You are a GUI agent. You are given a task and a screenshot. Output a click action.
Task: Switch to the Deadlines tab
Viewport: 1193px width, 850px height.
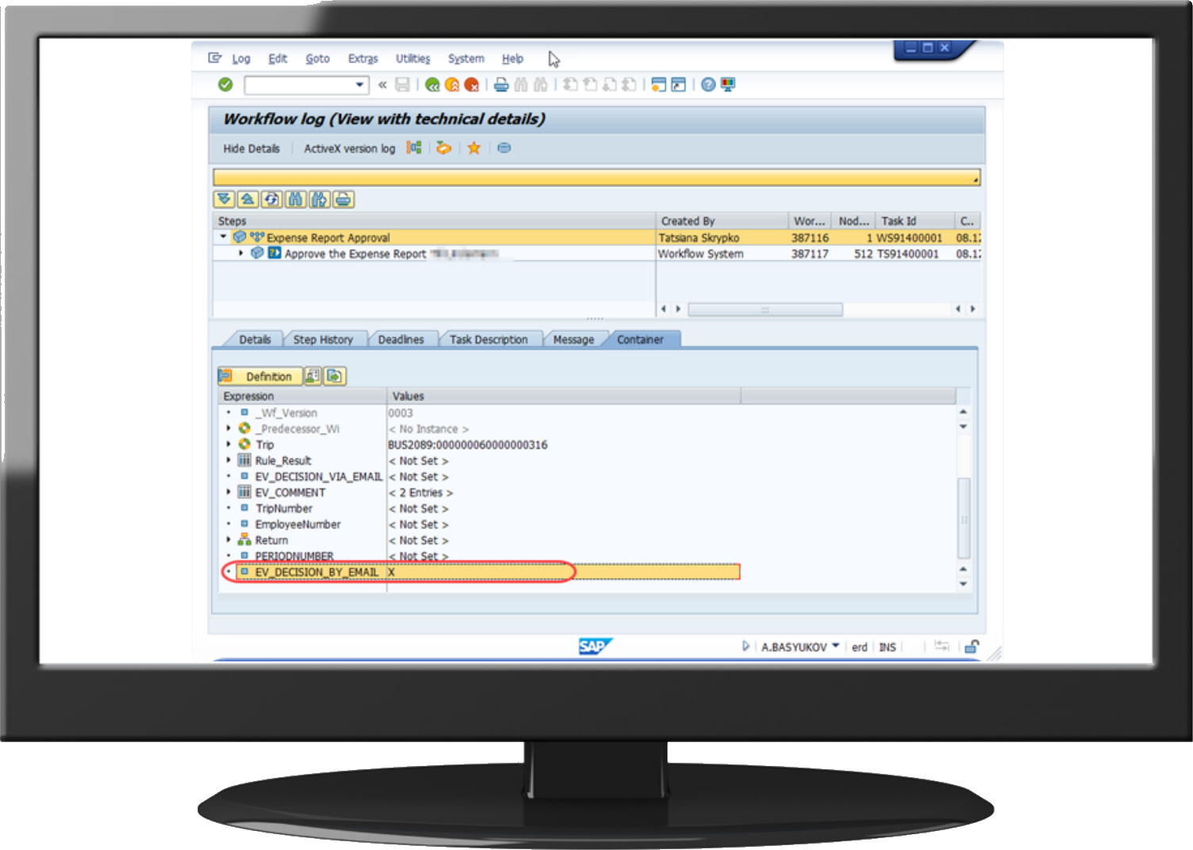coord(401,339)
